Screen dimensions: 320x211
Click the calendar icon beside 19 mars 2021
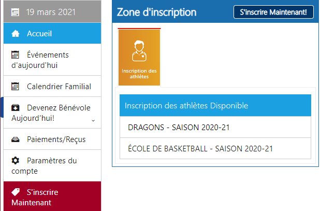pos(15,12)
